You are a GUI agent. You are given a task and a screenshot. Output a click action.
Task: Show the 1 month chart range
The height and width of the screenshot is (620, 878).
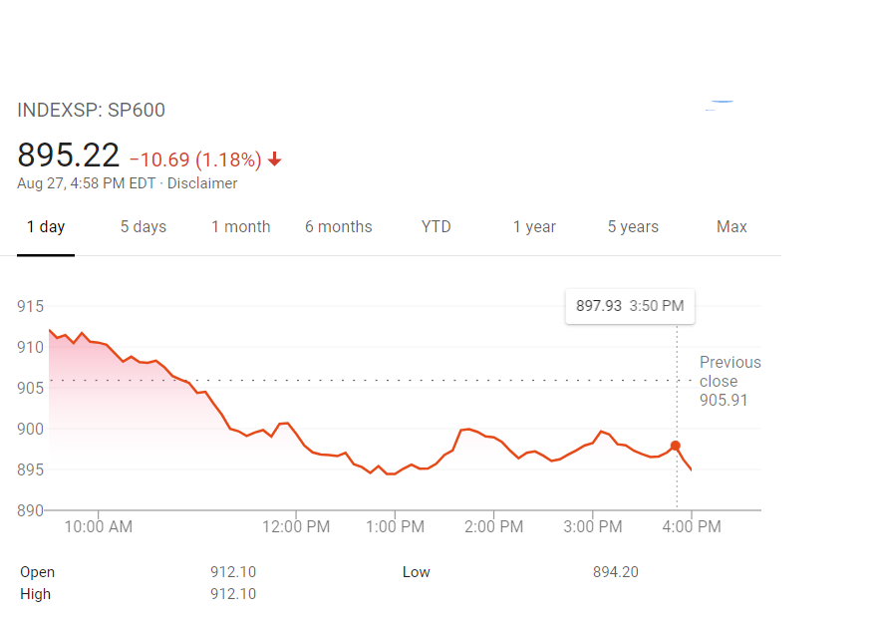coord(240,227)
